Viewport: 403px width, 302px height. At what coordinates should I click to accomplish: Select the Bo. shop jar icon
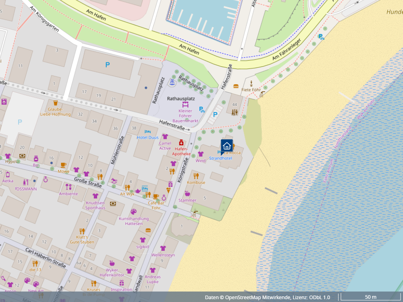click(x=36, y=158)
